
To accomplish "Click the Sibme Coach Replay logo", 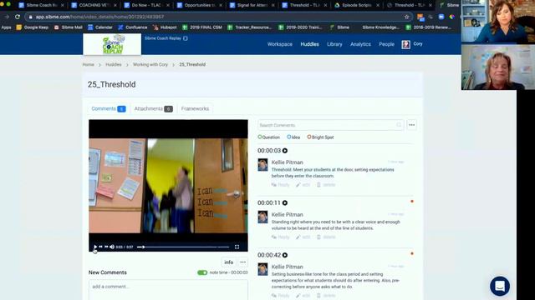I will [x=112, y=44].
